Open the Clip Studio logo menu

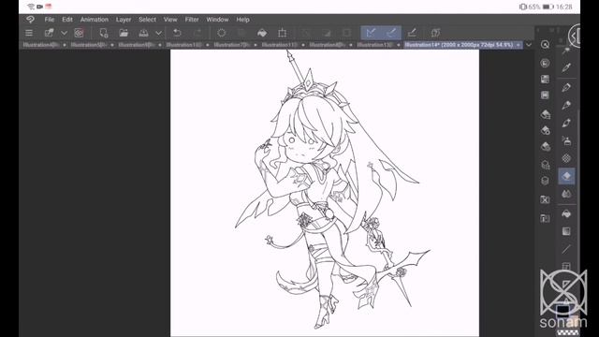[30, 19]
